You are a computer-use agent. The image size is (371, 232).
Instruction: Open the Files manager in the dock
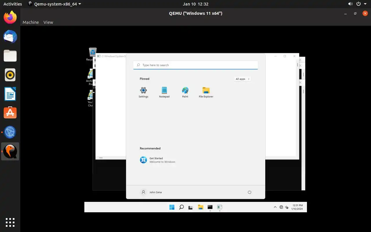pos(10,56)
